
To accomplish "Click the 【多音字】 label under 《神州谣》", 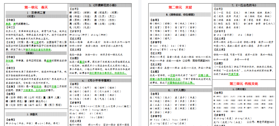I will 220,115.
